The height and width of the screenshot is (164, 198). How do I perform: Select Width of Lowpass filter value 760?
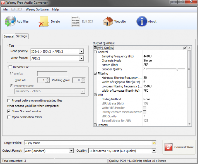pyautogui.click(x=146, y=91)
